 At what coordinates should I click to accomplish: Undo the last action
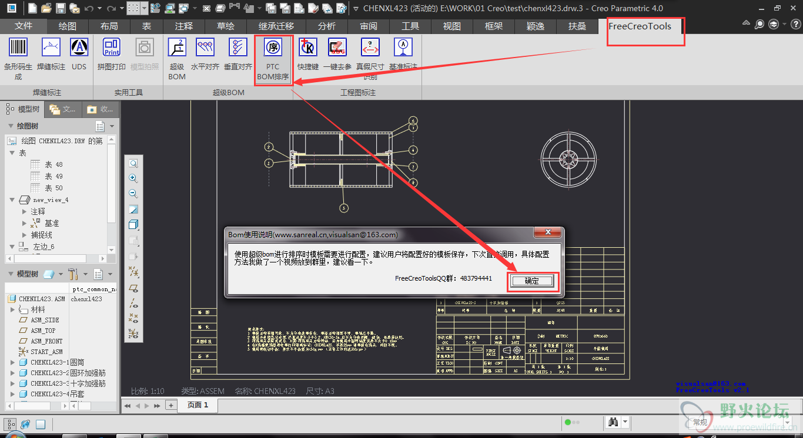(89, 8)
